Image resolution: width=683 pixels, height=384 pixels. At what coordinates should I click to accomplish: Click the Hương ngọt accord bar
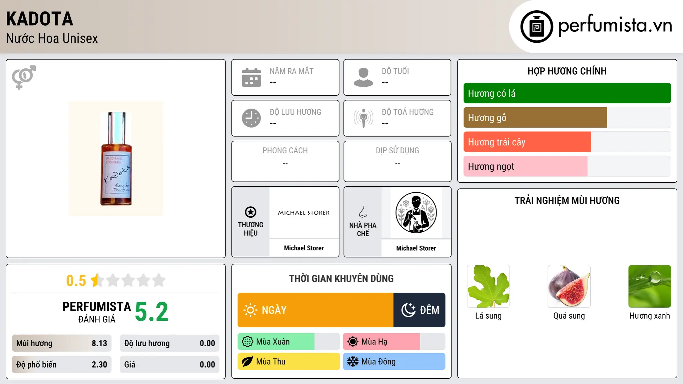[x=567, y=166]
